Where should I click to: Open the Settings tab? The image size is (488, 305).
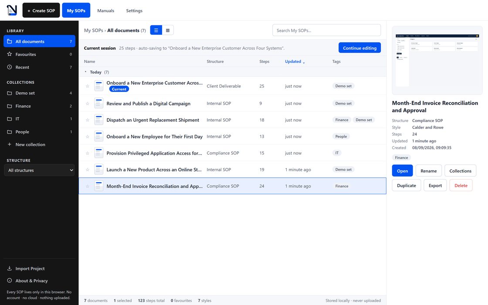click(134, 10)
